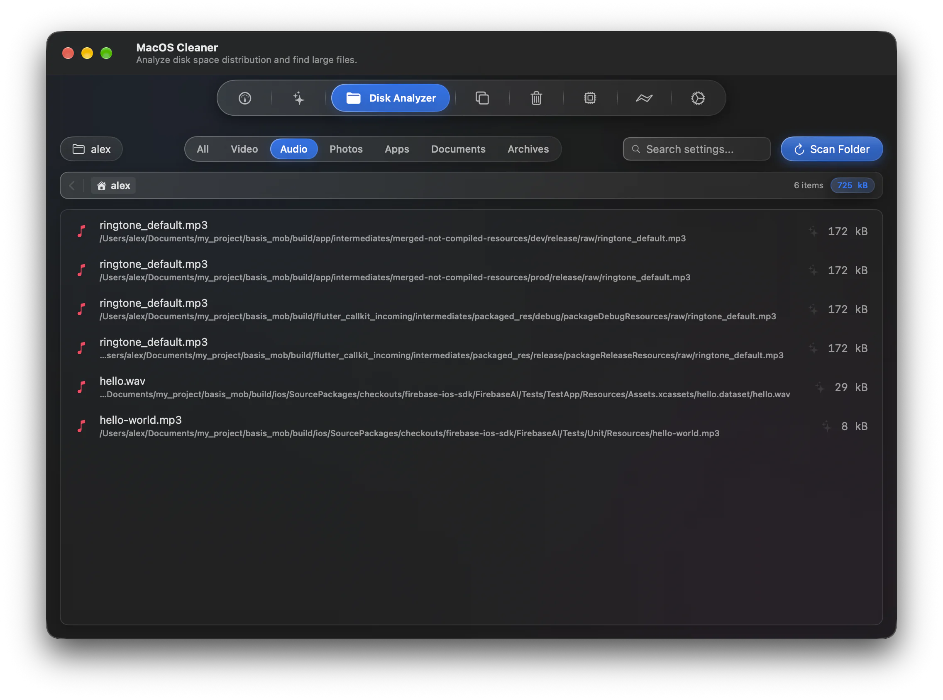Click the alex folder selector button
Viewport: 943px width, 700px height.
pos(91,149)
